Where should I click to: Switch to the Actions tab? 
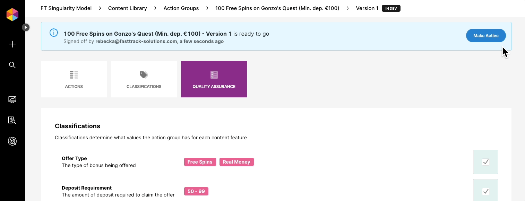(x=74, y=79)
